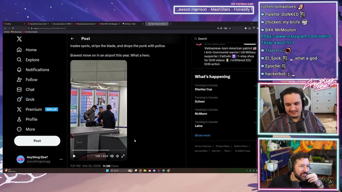
Task: Switch to Police Officer Gets Kidnapped tab
Action: click(x=109, y=24)
